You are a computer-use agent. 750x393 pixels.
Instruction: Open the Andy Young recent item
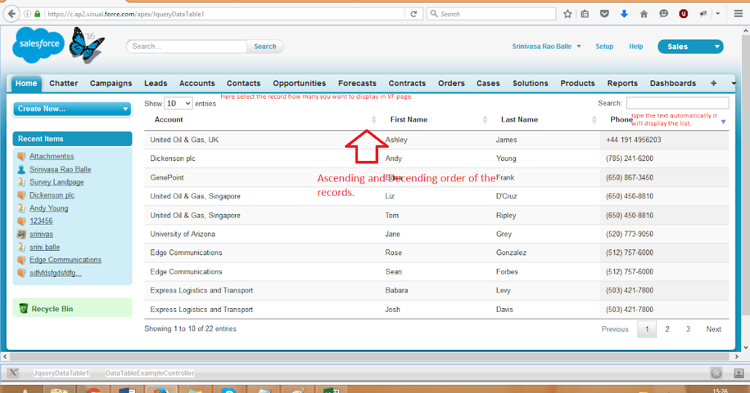pyautogui.click(x=49, y=208)
